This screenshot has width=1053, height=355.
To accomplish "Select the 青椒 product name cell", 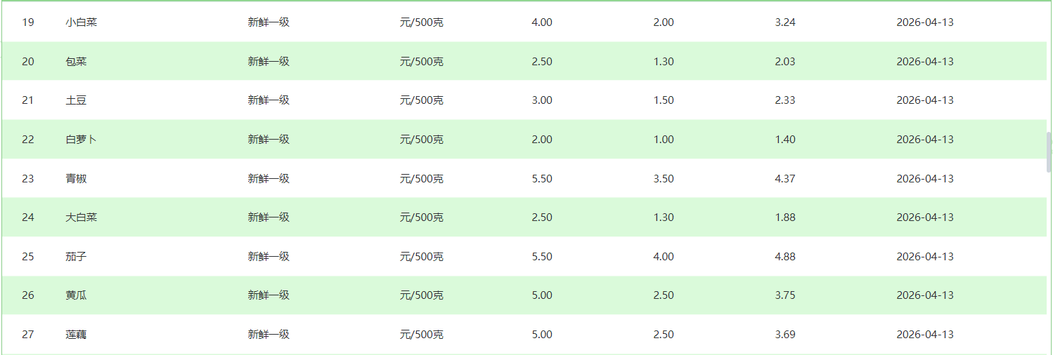I will [x=76, y=179].
